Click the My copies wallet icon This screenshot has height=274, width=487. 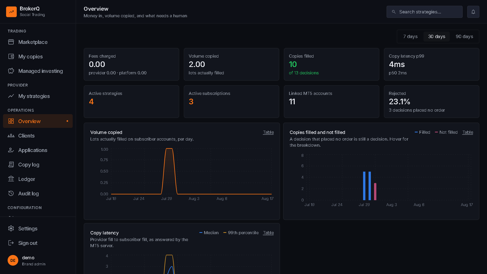pos(11,56)
